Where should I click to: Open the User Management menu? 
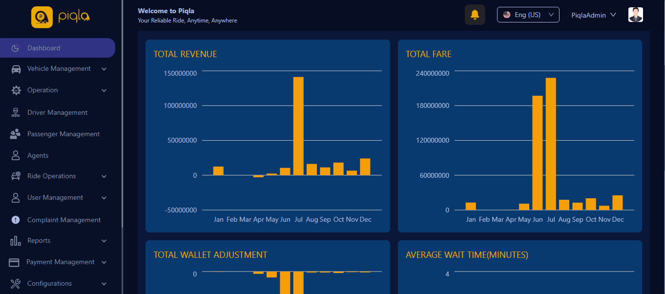(x=58, y=197)
